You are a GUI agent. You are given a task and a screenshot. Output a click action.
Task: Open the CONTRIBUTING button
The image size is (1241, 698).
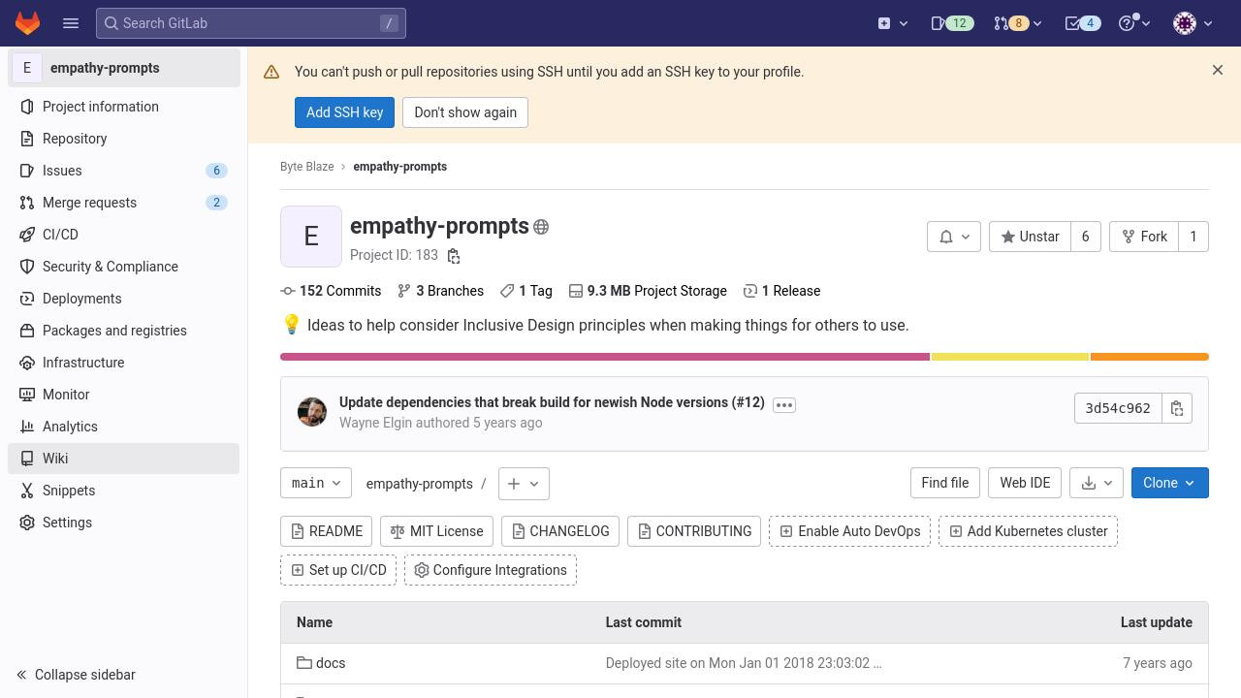click(694, 531)
